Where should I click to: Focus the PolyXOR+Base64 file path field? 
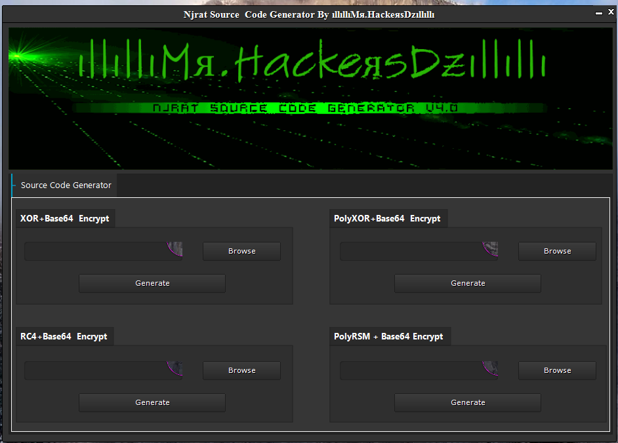pos(419,251)
